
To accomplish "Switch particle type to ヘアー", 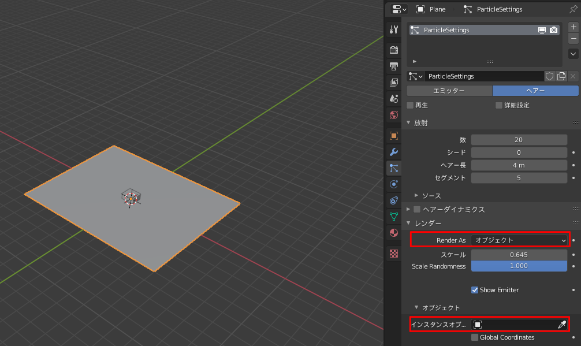I will 535,91.
